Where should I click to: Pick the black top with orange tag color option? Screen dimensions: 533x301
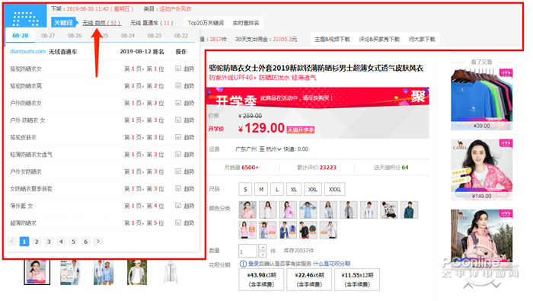point(308,229)
